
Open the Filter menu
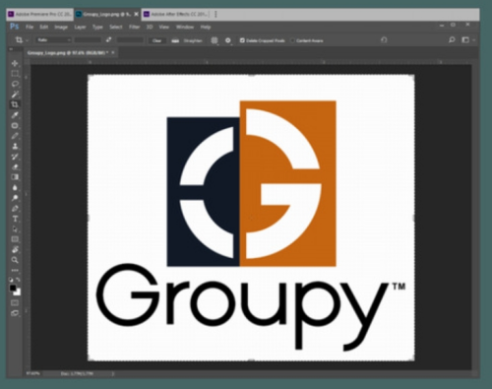134,27
